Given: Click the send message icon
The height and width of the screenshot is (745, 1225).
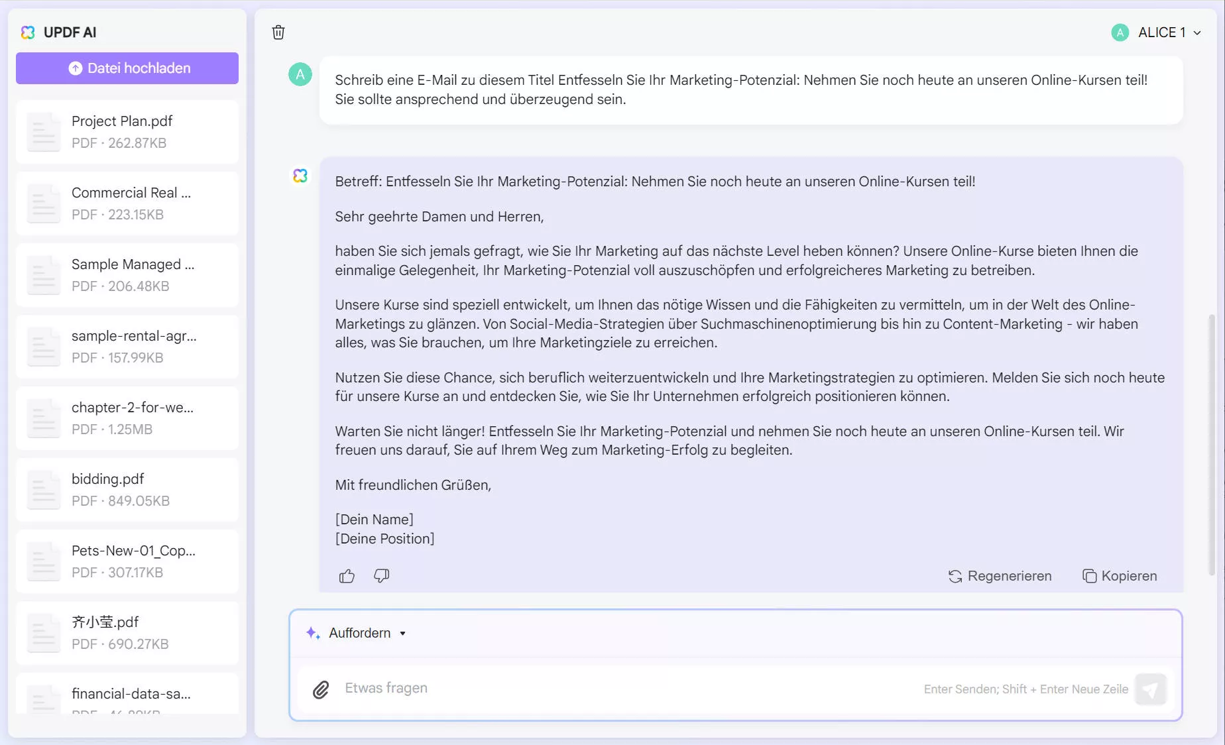Looking at the screenshot, I should pos(1151,689).
